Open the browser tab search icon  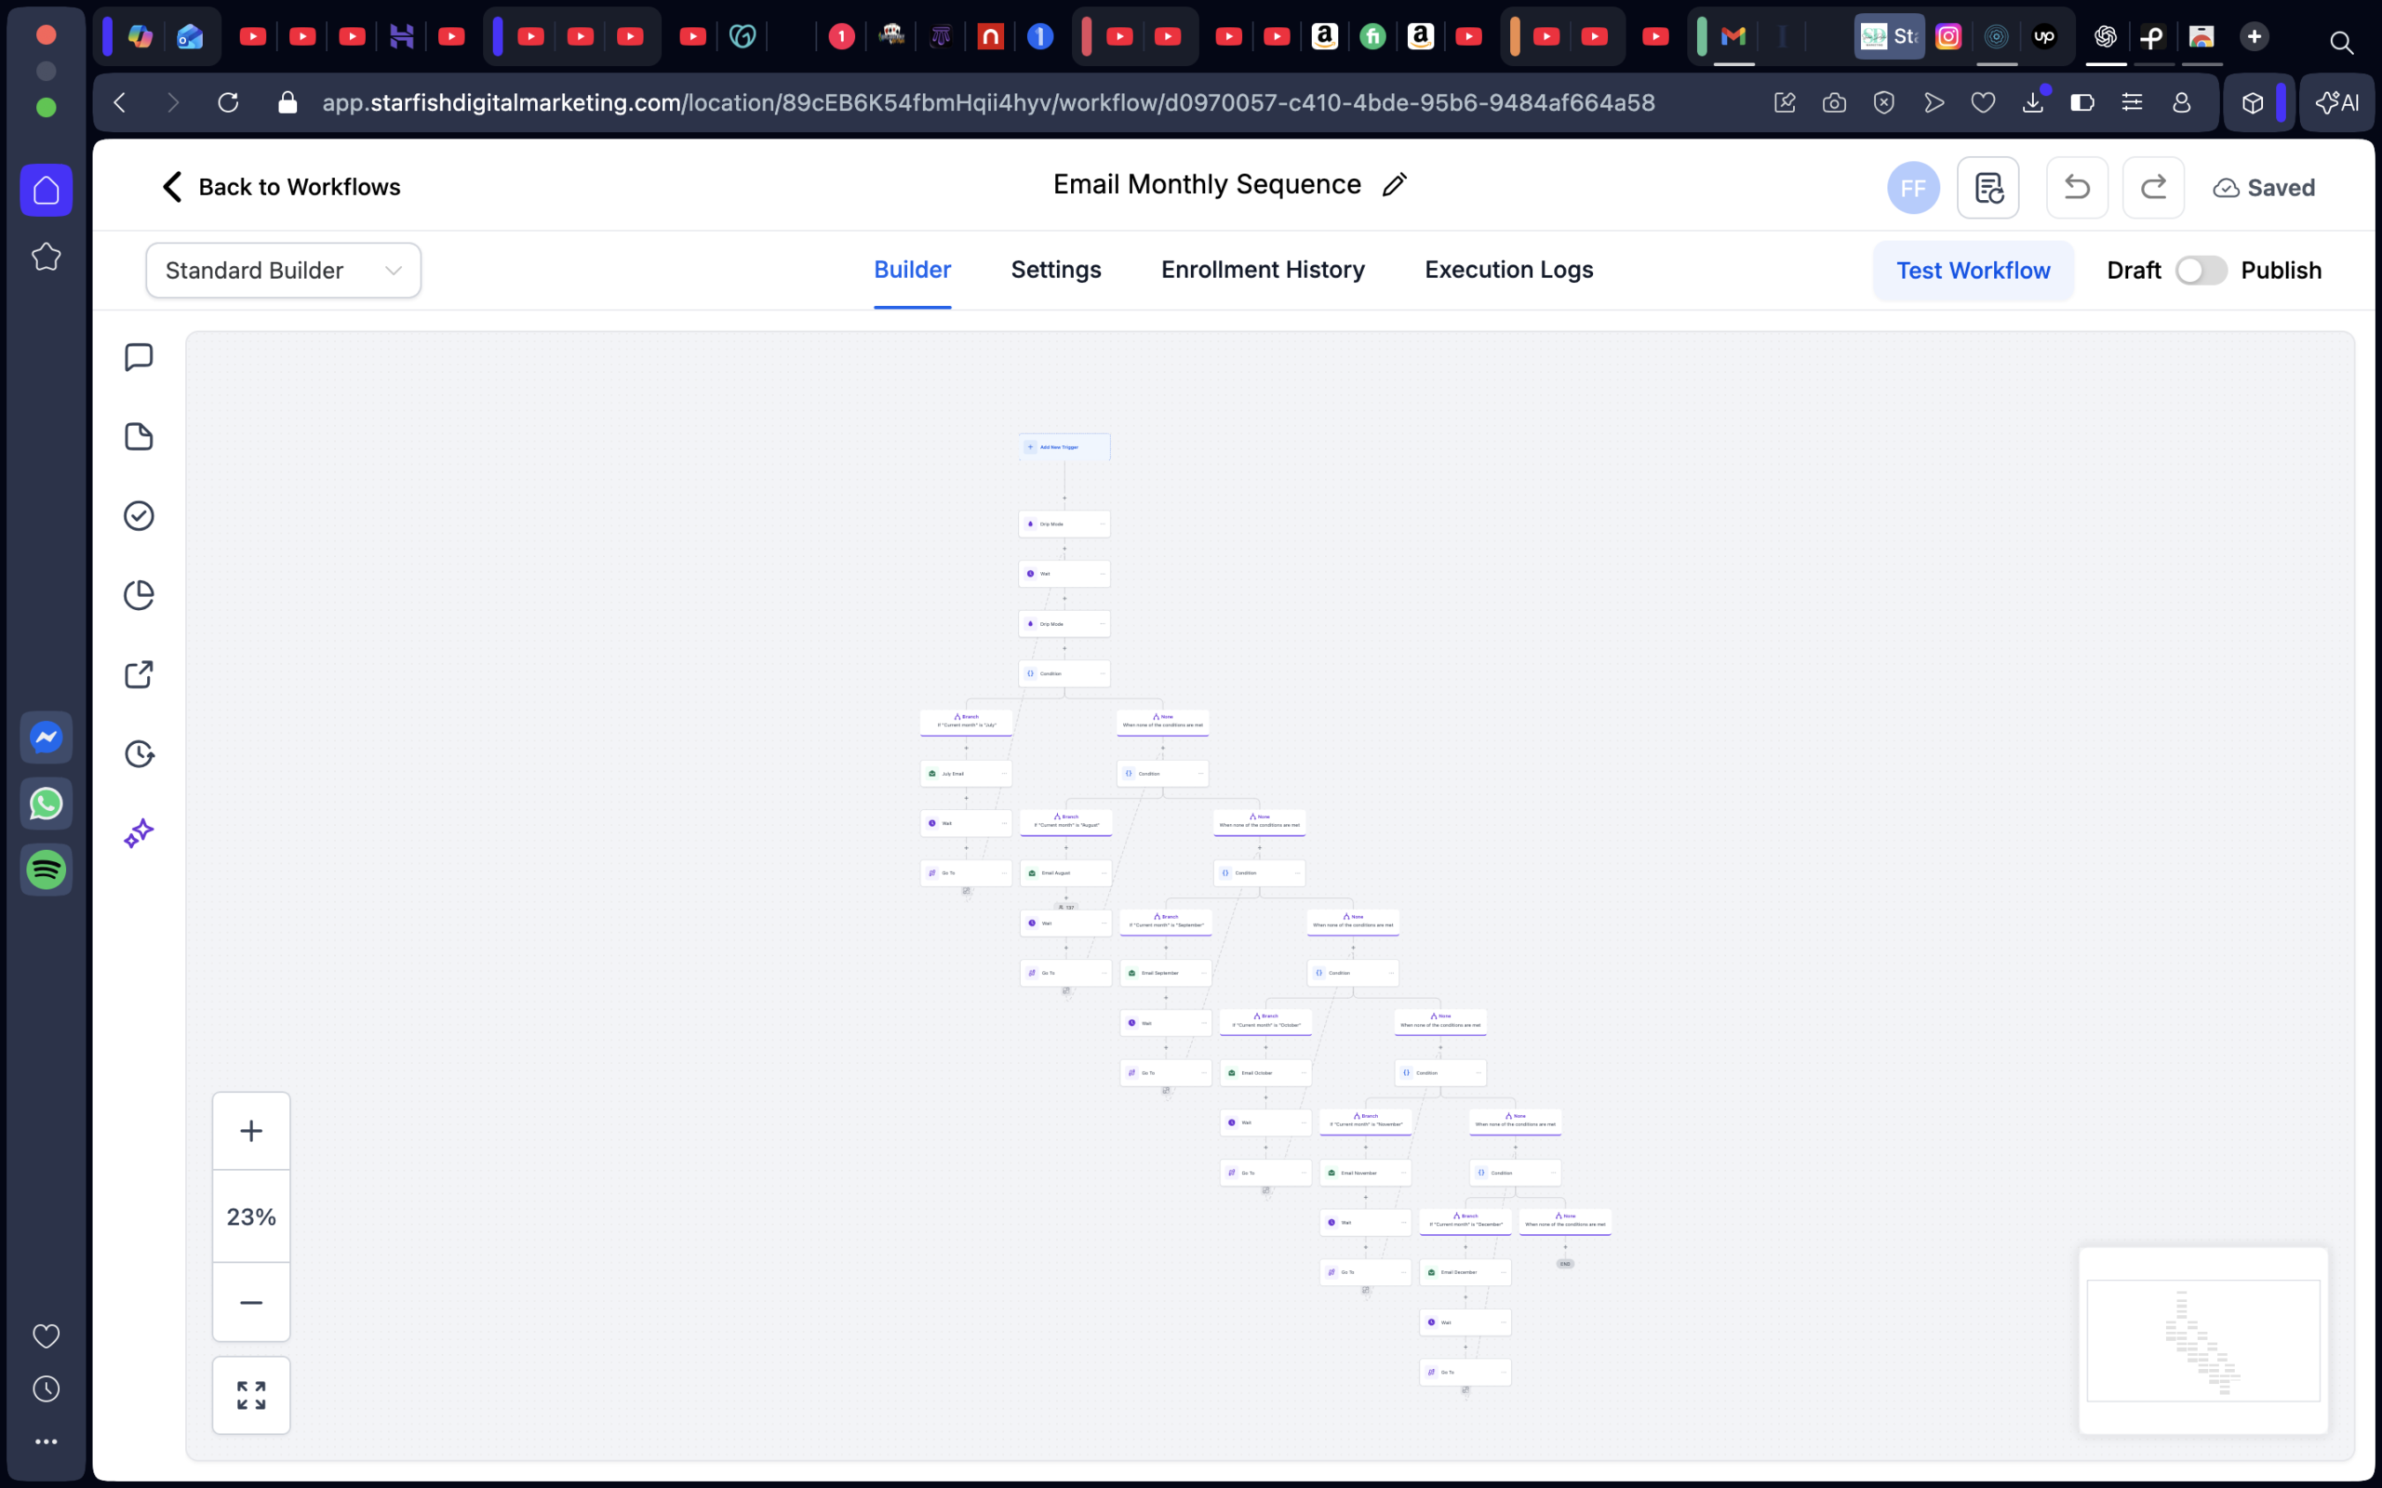tap(2341, 41)
